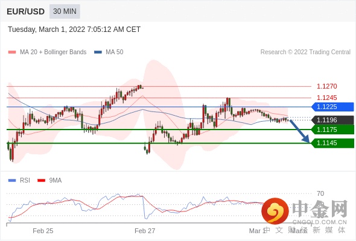The width and height of the screenshot is (356, 241).
Task: Select the EUR/USD pair title
Action: pos(26,11)
